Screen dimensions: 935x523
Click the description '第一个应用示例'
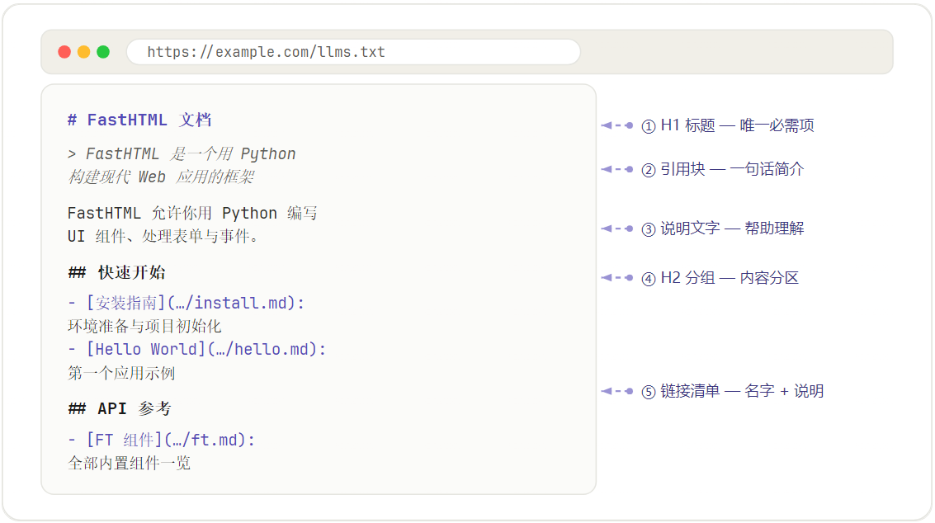(x=121, y=374)
